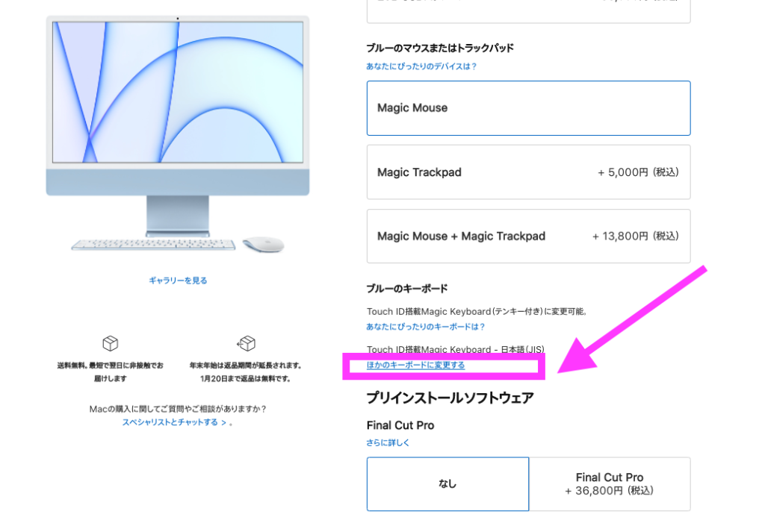Click the Final Cut Pro section title

[x=400, y=425]
